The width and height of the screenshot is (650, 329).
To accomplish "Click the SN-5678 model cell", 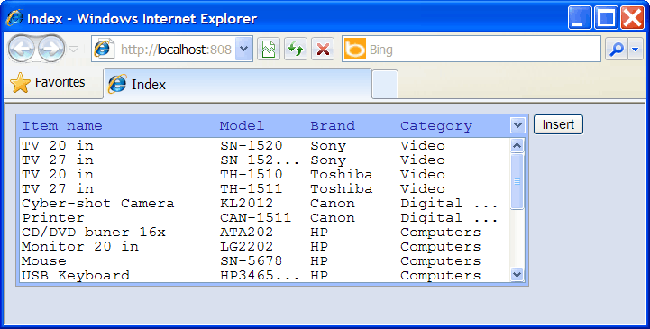I will pos(252,261).
